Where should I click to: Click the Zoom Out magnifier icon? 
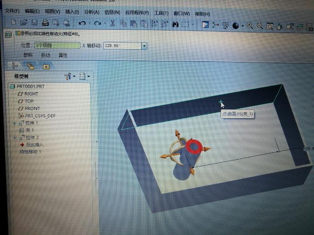pos(260,26)
